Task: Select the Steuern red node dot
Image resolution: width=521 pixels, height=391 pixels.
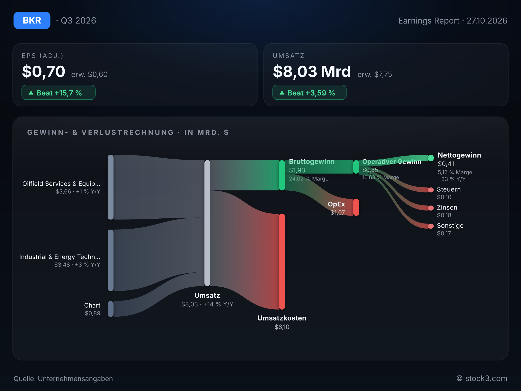Action: (431, 190)
